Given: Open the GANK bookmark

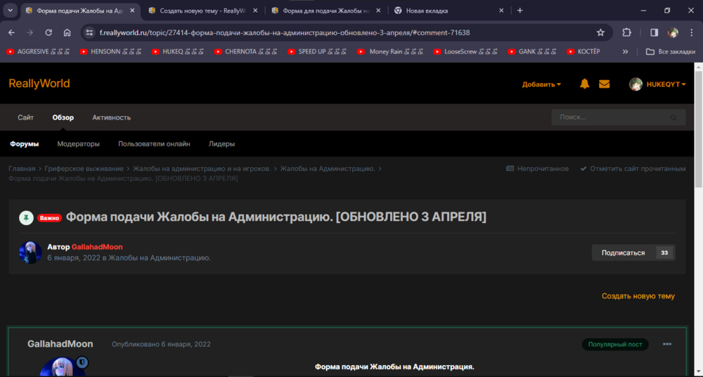Looking at the screenshot, I should tap(533, 51).
